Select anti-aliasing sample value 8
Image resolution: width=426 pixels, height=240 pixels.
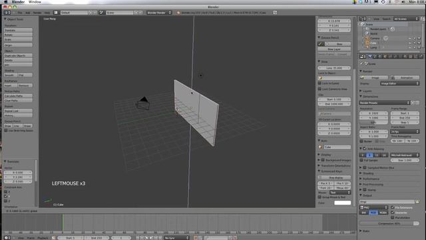tap(369, 155)
